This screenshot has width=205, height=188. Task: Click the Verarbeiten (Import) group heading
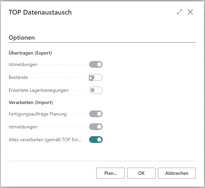(31, 102)
